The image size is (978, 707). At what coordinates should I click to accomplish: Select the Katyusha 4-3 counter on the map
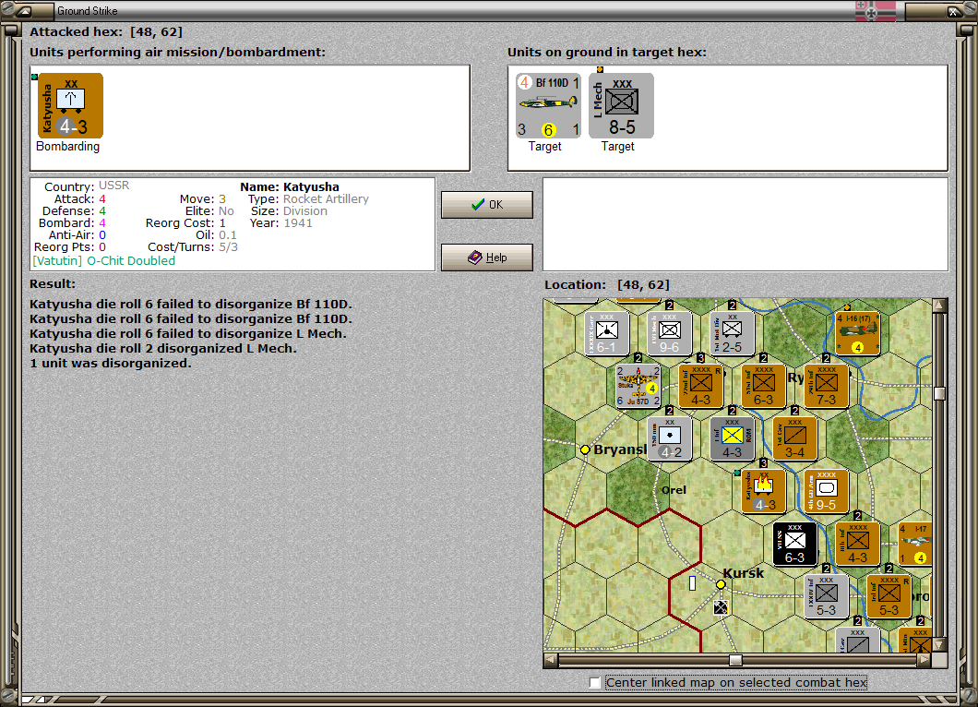[763, 491]
